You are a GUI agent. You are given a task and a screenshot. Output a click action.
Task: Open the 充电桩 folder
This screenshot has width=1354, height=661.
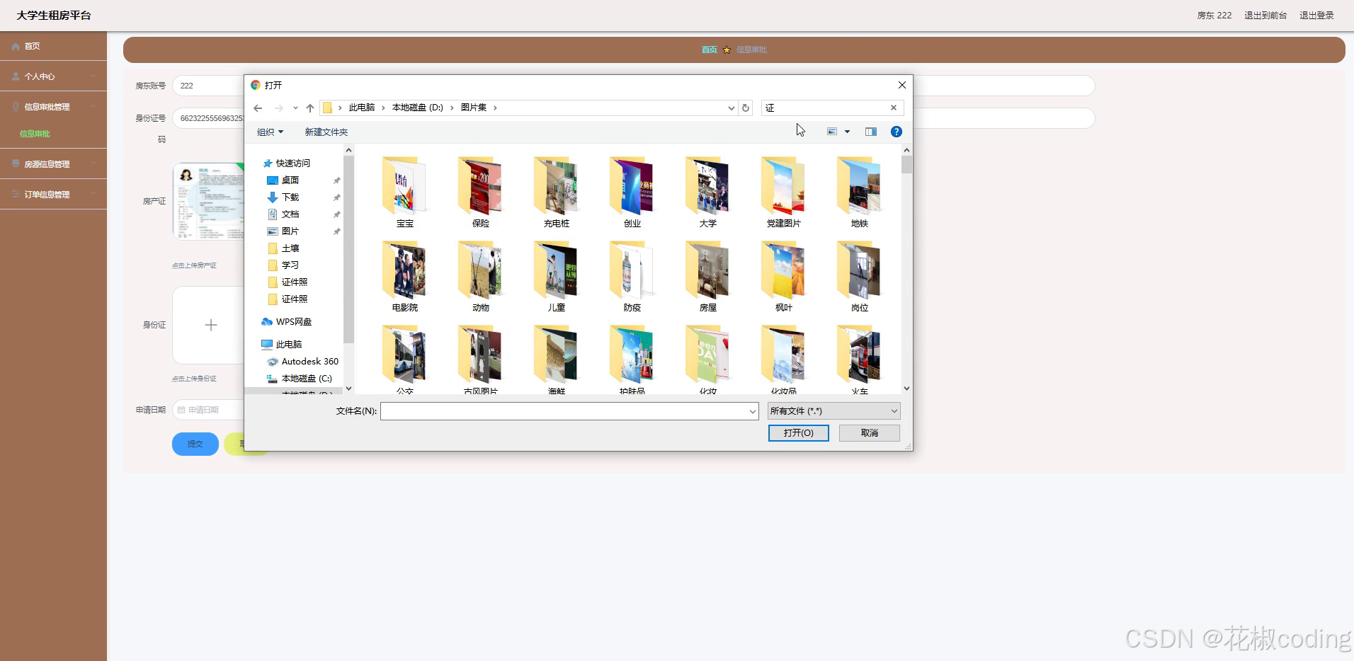click(x=557, y=192)
